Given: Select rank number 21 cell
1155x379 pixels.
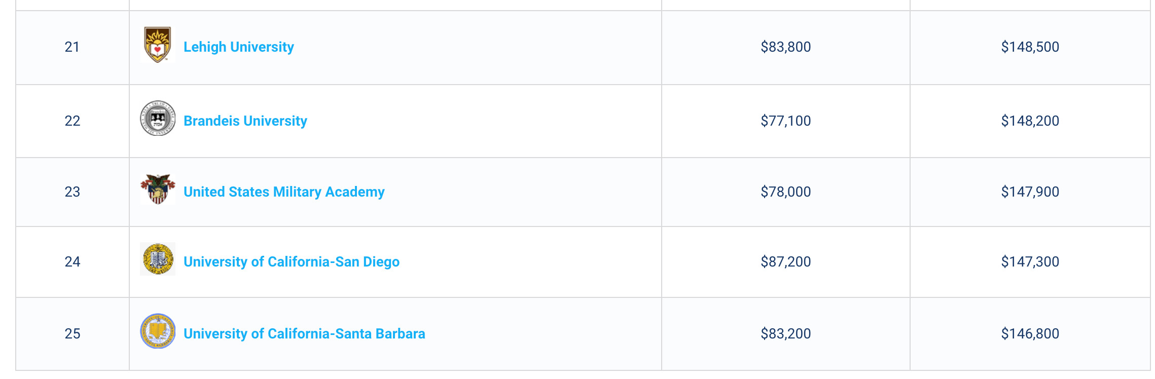Looking at the screenshot, I should [x=73, y=47].
